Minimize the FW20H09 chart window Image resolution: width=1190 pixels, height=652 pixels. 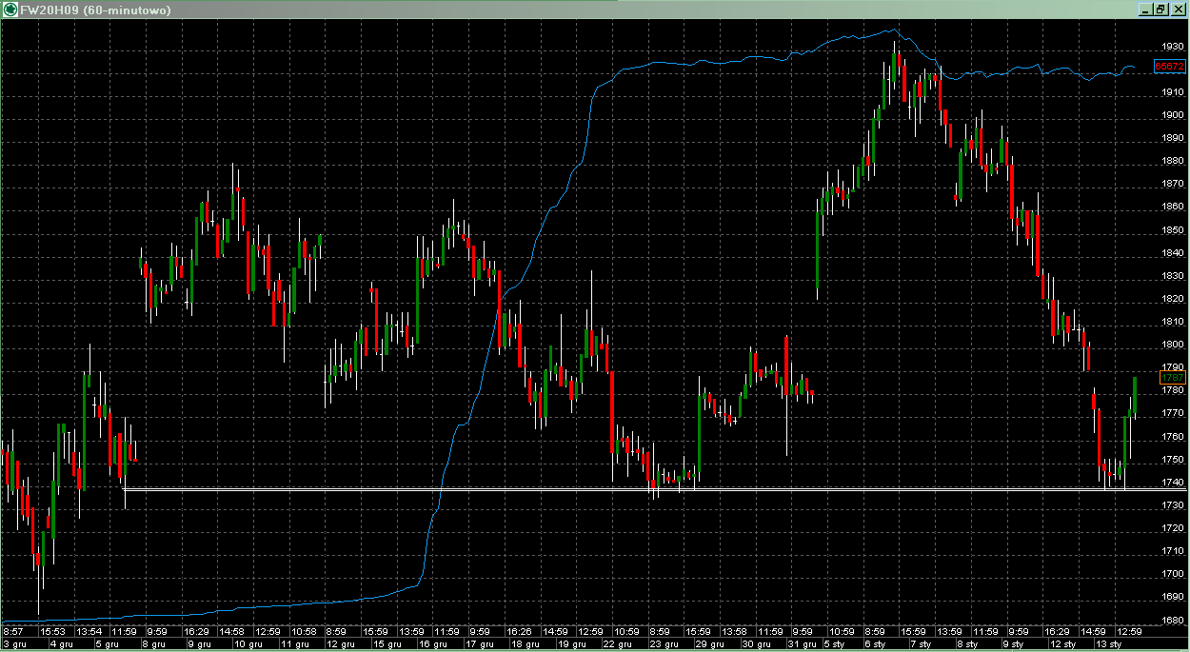click(1146, 9)
